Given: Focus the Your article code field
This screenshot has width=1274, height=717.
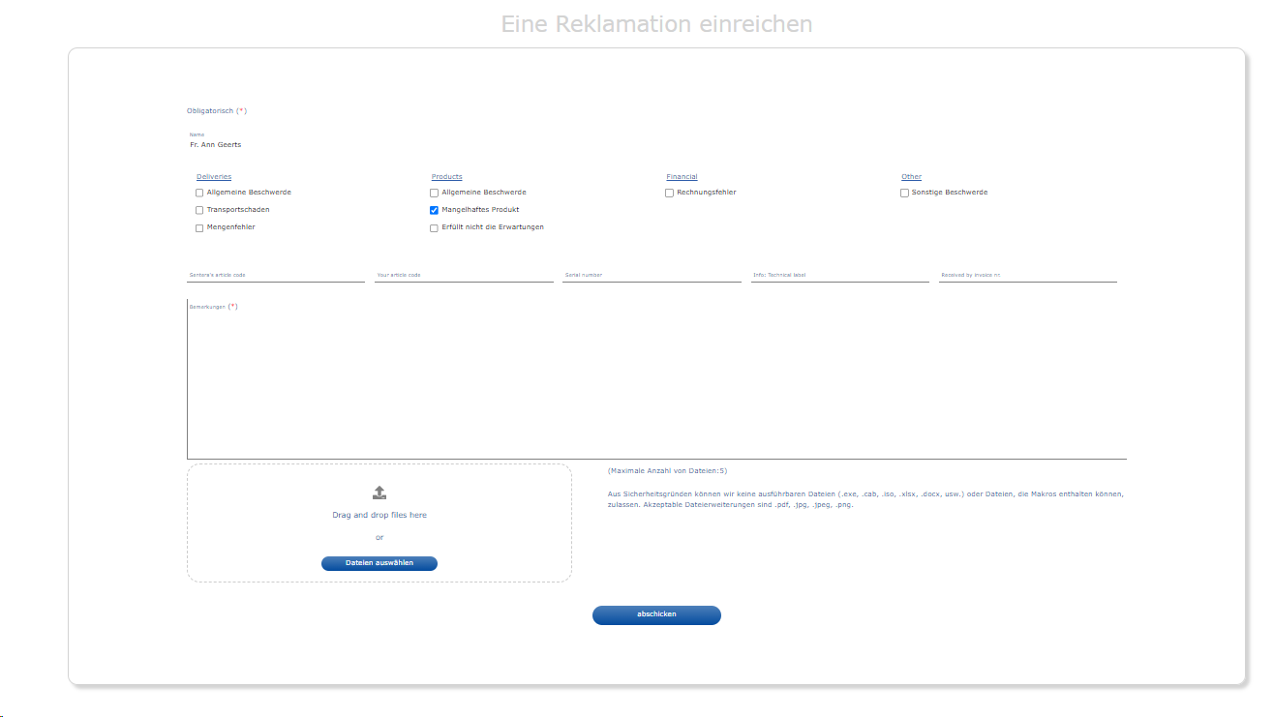Looking at the screenshot, I should click(464, 276).
